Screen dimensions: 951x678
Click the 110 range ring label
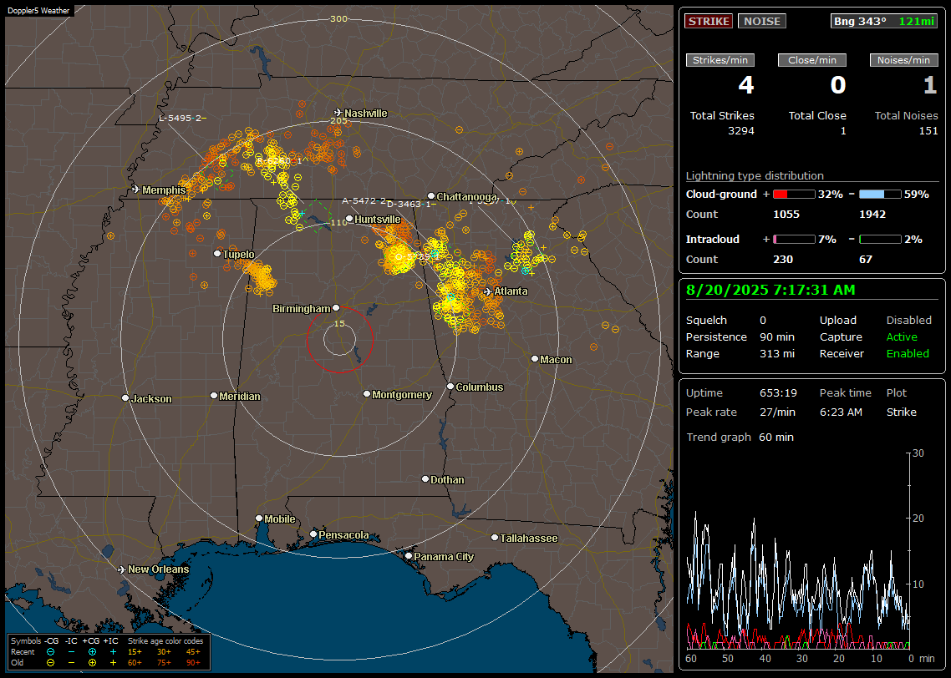click(x=338, y=222)
